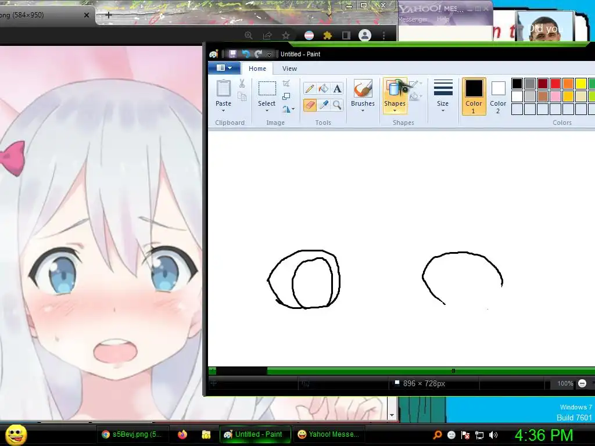Image resolution: width=595 pixels, height=446 pixels.
Task: Activate Color 2 selector
Action: (x=498, y=96)
